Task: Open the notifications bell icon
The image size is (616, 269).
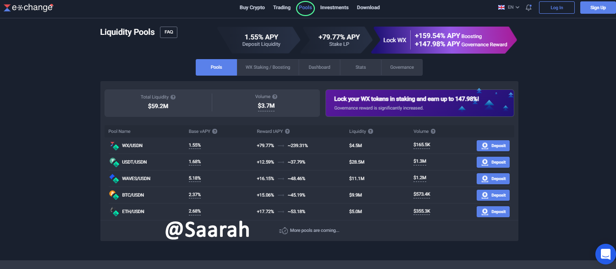Action: pyautogui.click(x=528, y=7)
